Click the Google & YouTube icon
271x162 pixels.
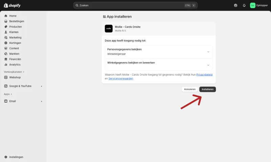coord(6,86)
